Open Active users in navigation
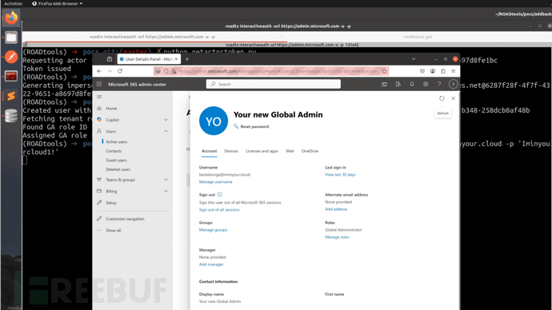The height and width of the screenshot is (310, 552). coord(117,142)
